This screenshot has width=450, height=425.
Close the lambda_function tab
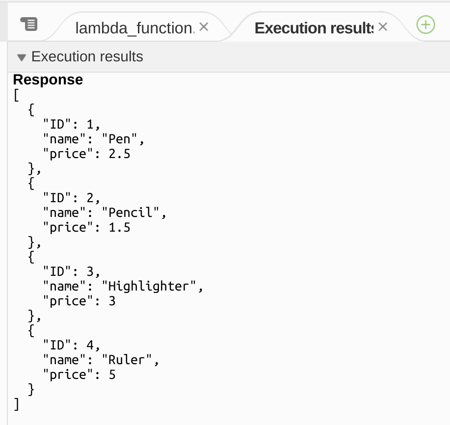click(204, 27)
